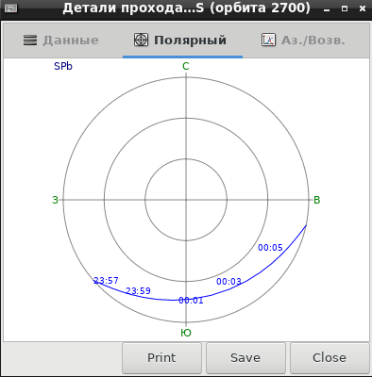Click the south label Ю
This screenshot has height=377, width=372.
coord(186,333)
